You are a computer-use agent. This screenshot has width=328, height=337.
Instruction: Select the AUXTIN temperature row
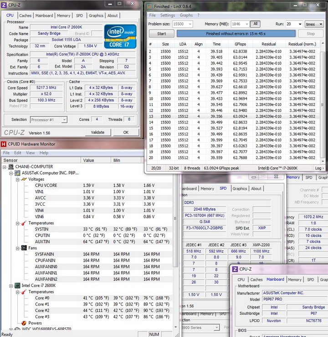point(103,242)
